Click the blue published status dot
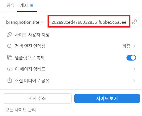This screenshot has width=142, height=116. coord(32,5)
